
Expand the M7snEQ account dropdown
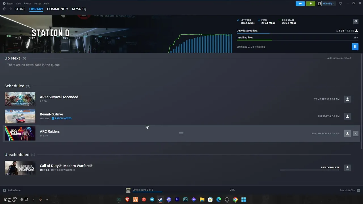328,3
